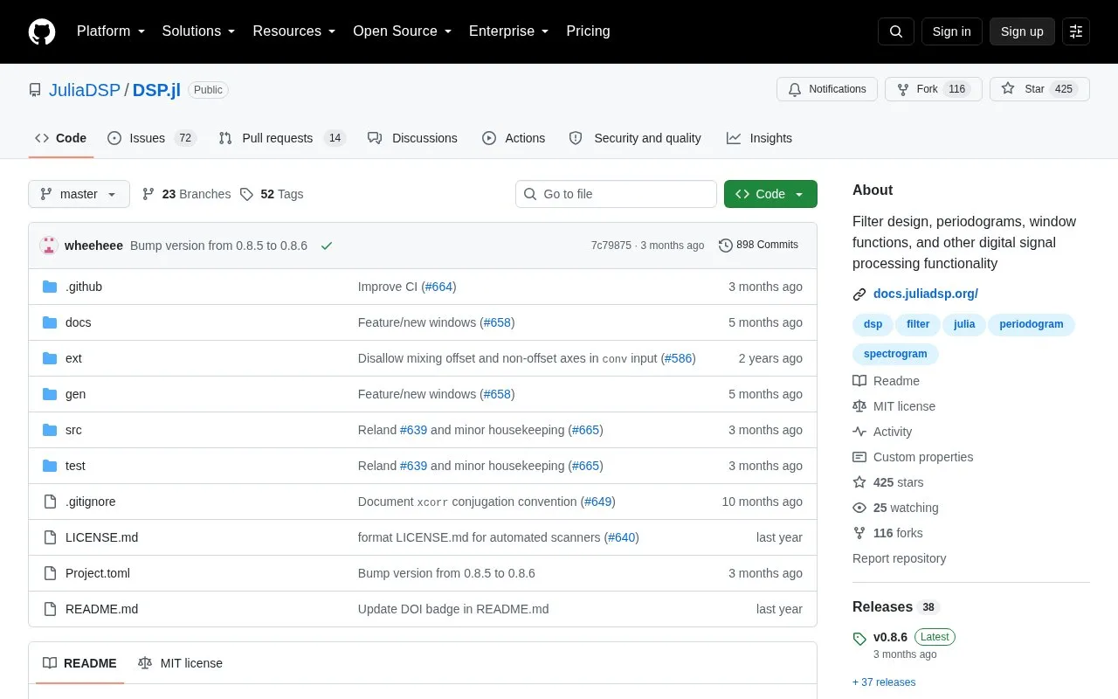Click the eye icon next to 25 watching
The image size is (1118, 699).
click(x=859, y=508)
